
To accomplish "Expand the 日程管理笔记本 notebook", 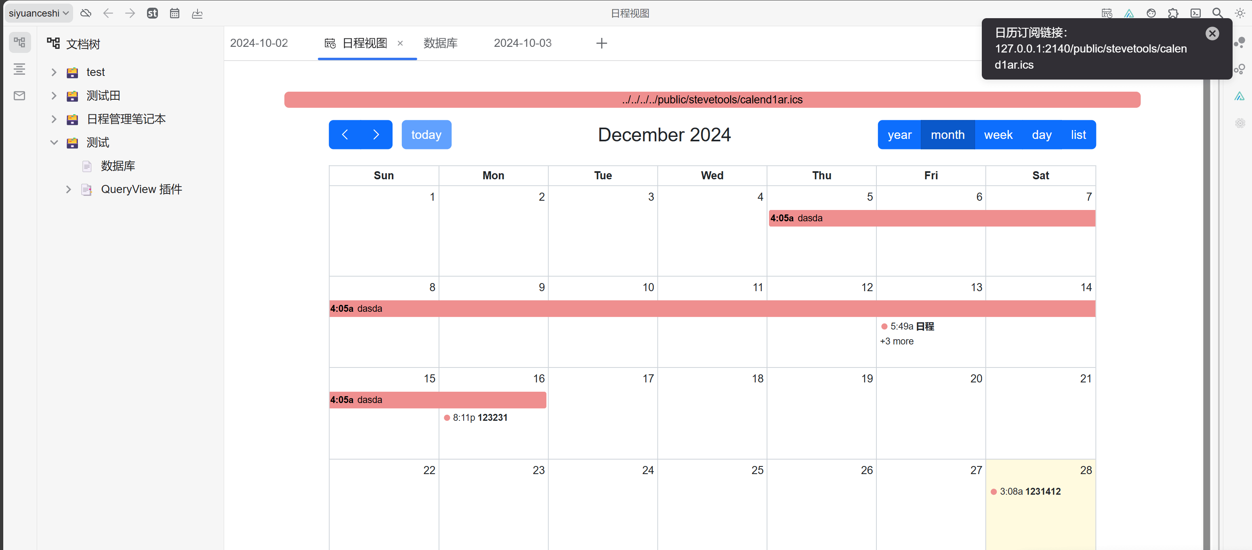I will (x=54, y=119).
